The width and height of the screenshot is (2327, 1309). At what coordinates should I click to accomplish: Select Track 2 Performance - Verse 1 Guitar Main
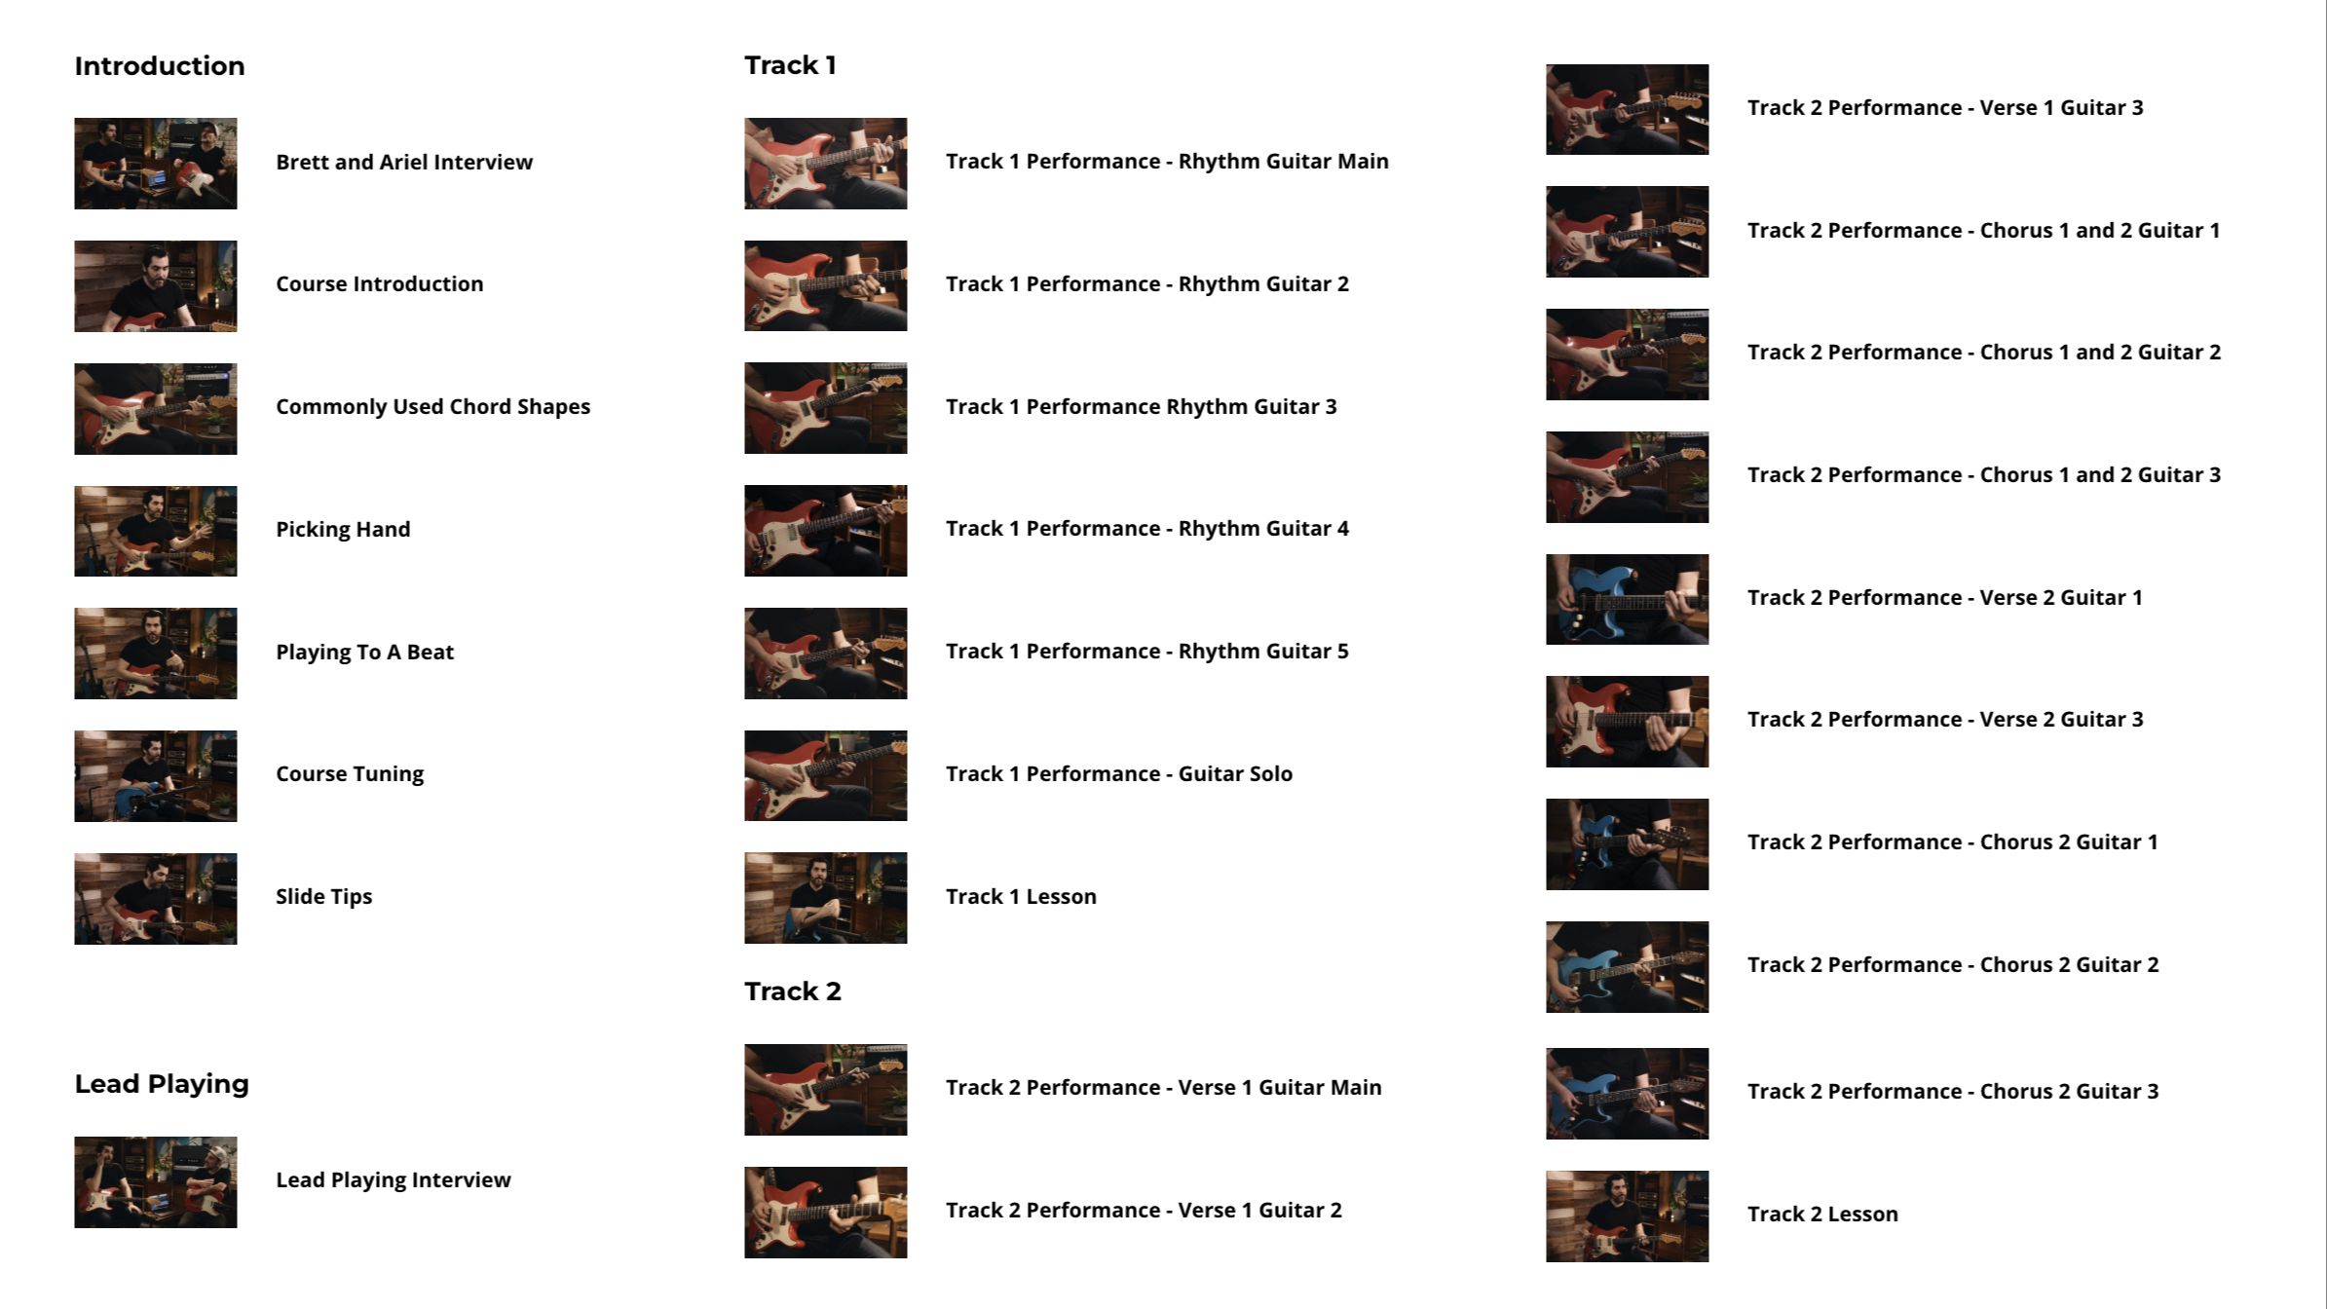pyautogui.click(x=1163, y=1088)
